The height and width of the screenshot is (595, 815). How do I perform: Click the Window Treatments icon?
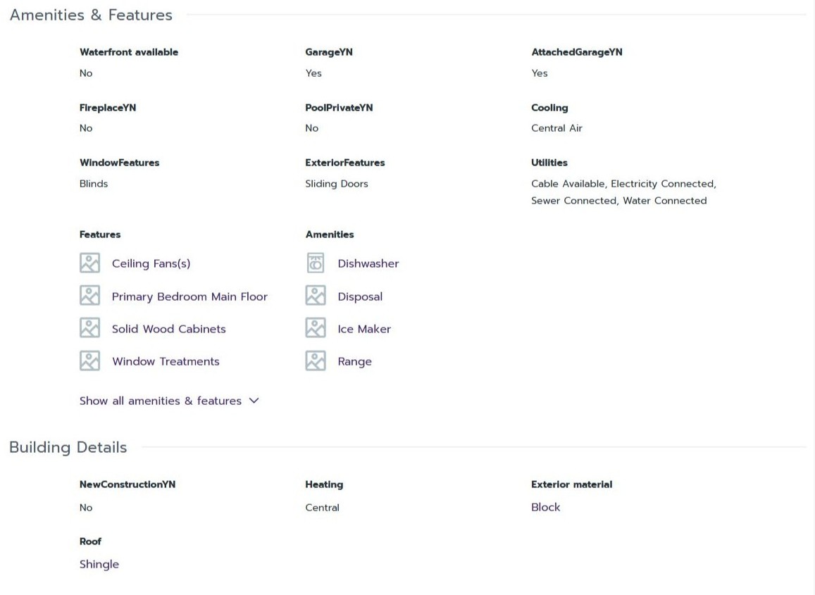(89, 361)
